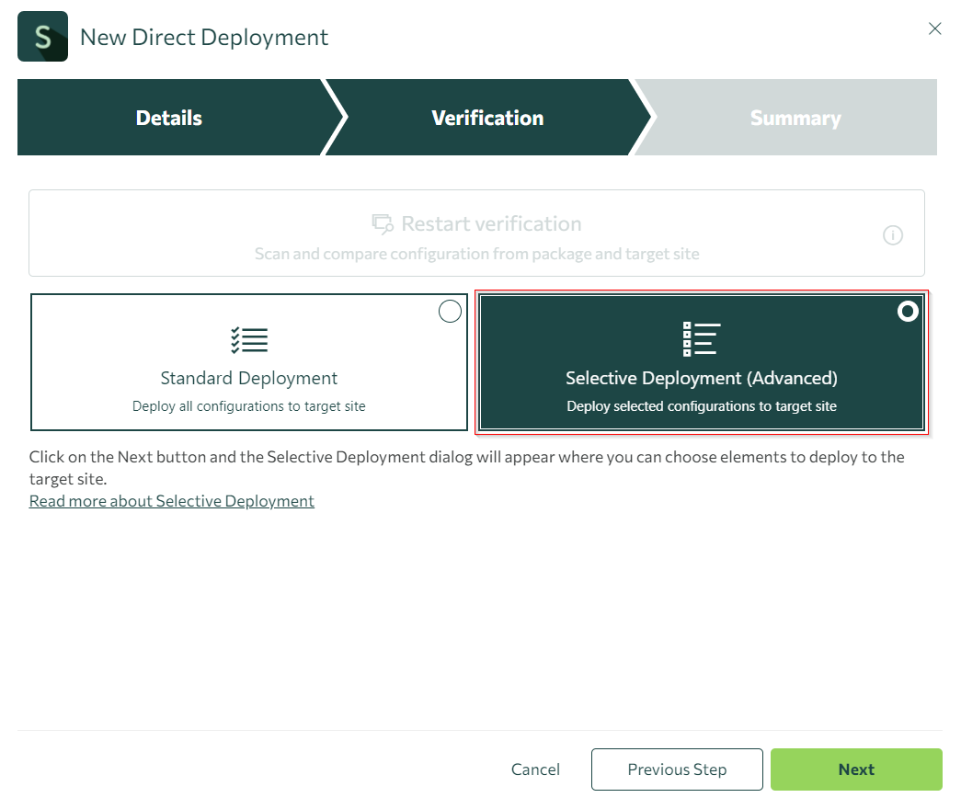Open Read more about Selective Deployment
This screenshot has width=961, height=809.
pyautogui.click(x=171, y=500)
